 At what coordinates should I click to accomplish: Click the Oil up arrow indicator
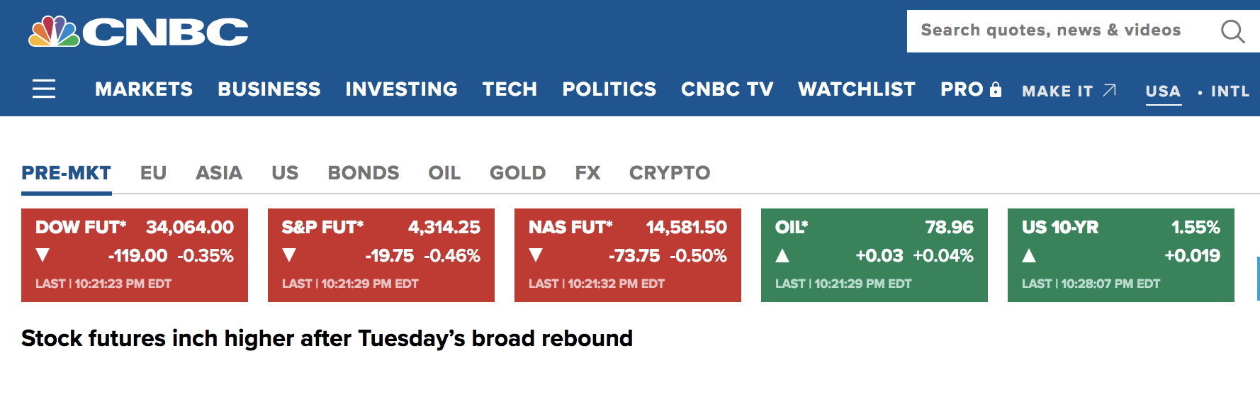(x=782, y=255)
